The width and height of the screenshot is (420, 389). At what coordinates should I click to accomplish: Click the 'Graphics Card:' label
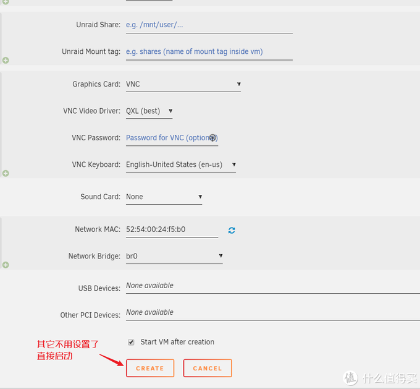[96, 84]
